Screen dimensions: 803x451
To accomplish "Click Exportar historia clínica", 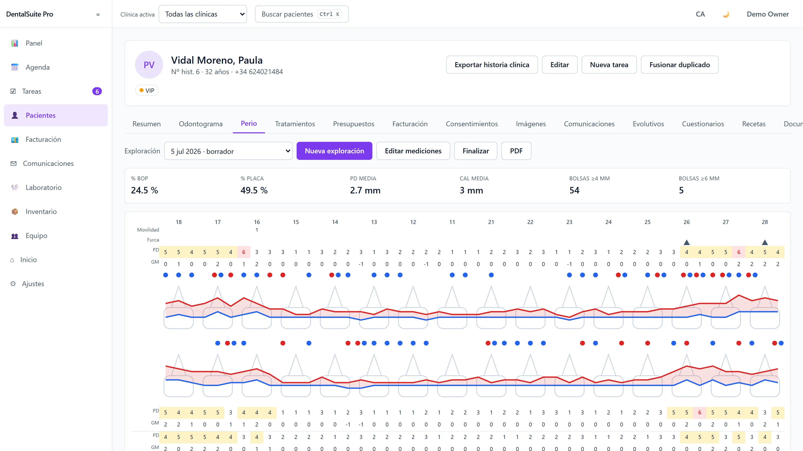I will [x=492, y=65].
